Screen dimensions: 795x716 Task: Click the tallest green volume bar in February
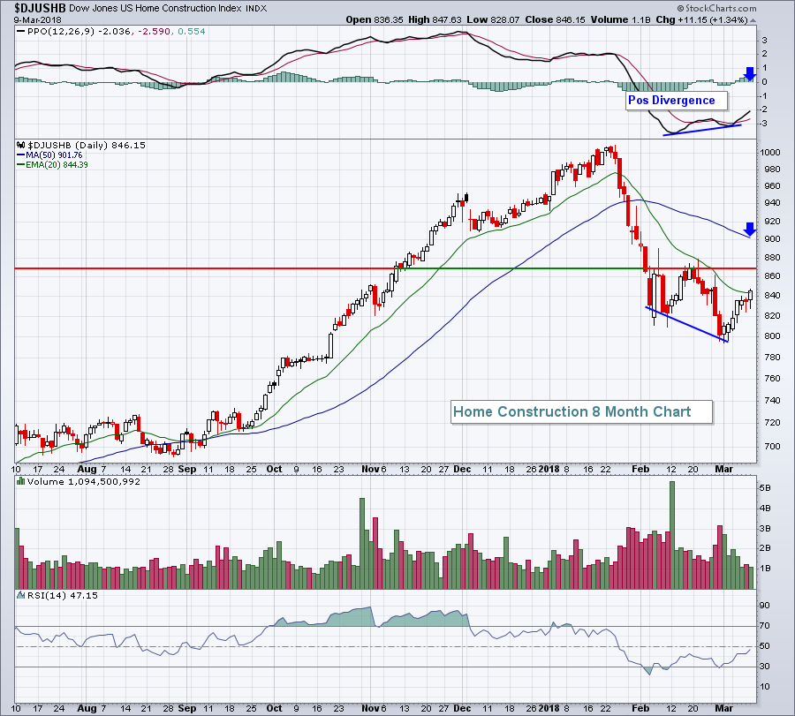[x=672, y=535]
